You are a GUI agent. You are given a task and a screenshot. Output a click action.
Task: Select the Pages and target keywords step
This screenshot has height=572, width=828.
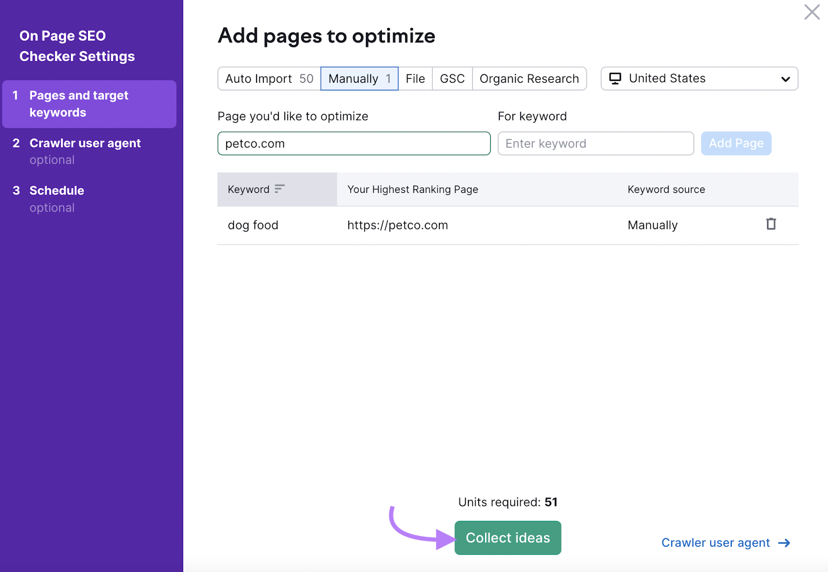tap(79, 103)
